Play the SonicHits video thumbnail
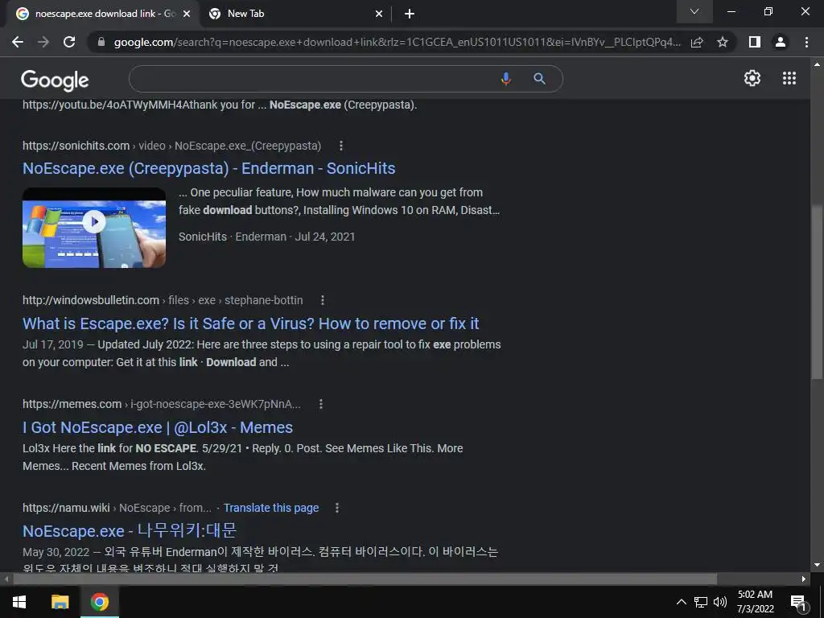The width and height of the screenshot is (824, 618). coord(94,227)
